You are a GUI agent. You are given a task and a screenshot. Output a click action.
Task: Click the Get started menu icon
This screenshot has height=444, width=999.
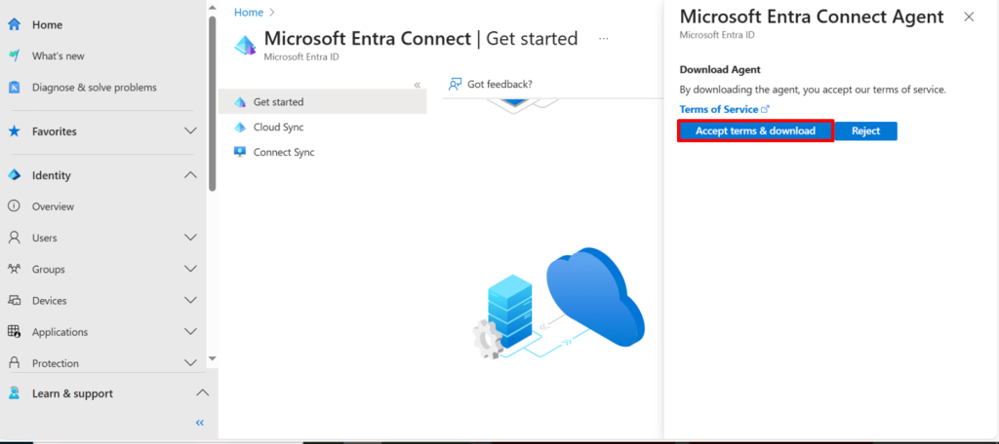[240, 102]
